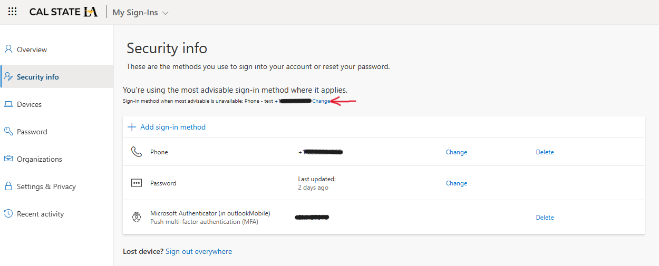Click the Organizations briefcase icon
Screen dimensions: 659x266
tap(8, 159)
